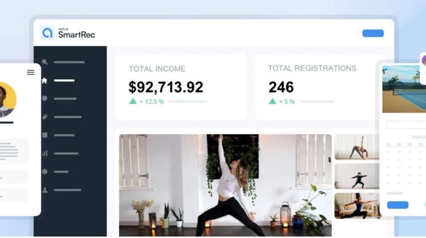Click the tennis court photo
This screenshot has height=238, width=426.
pos(404,89)
